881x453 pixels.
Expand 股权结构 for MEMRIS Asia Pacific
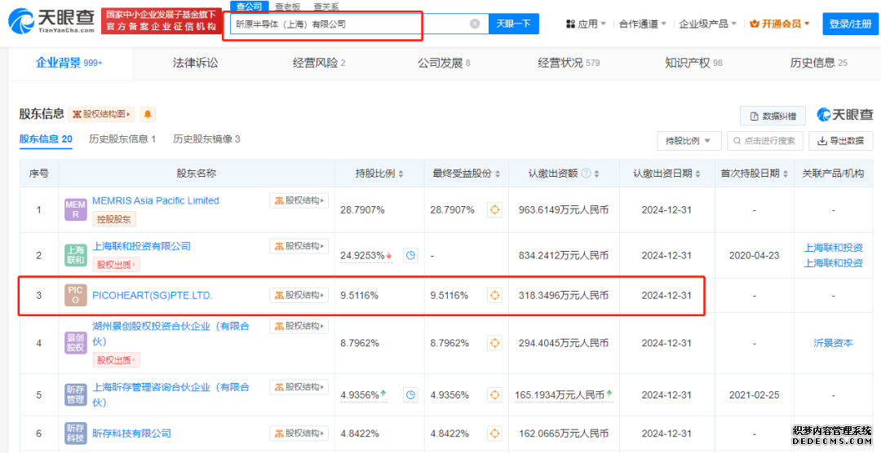299,200
